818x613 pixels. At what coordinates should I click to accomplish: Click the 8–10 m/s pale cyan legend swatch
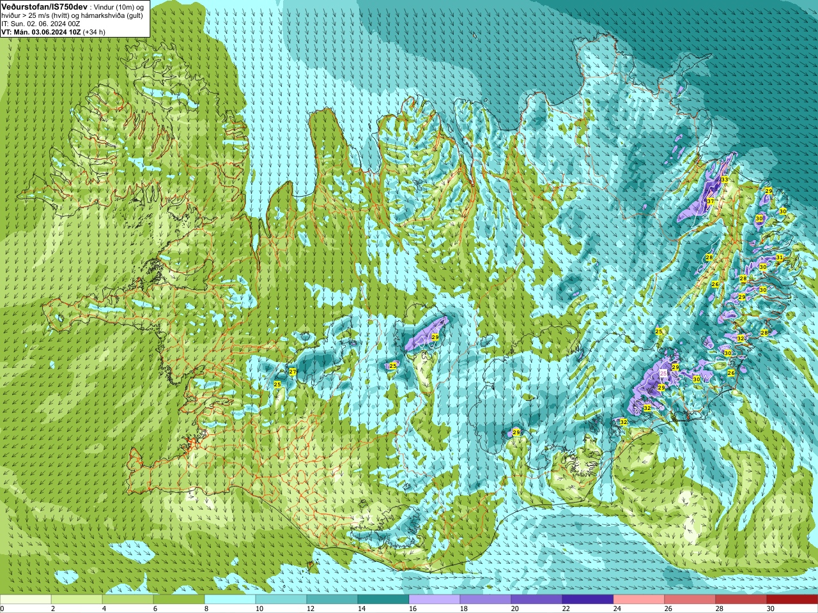230,599
